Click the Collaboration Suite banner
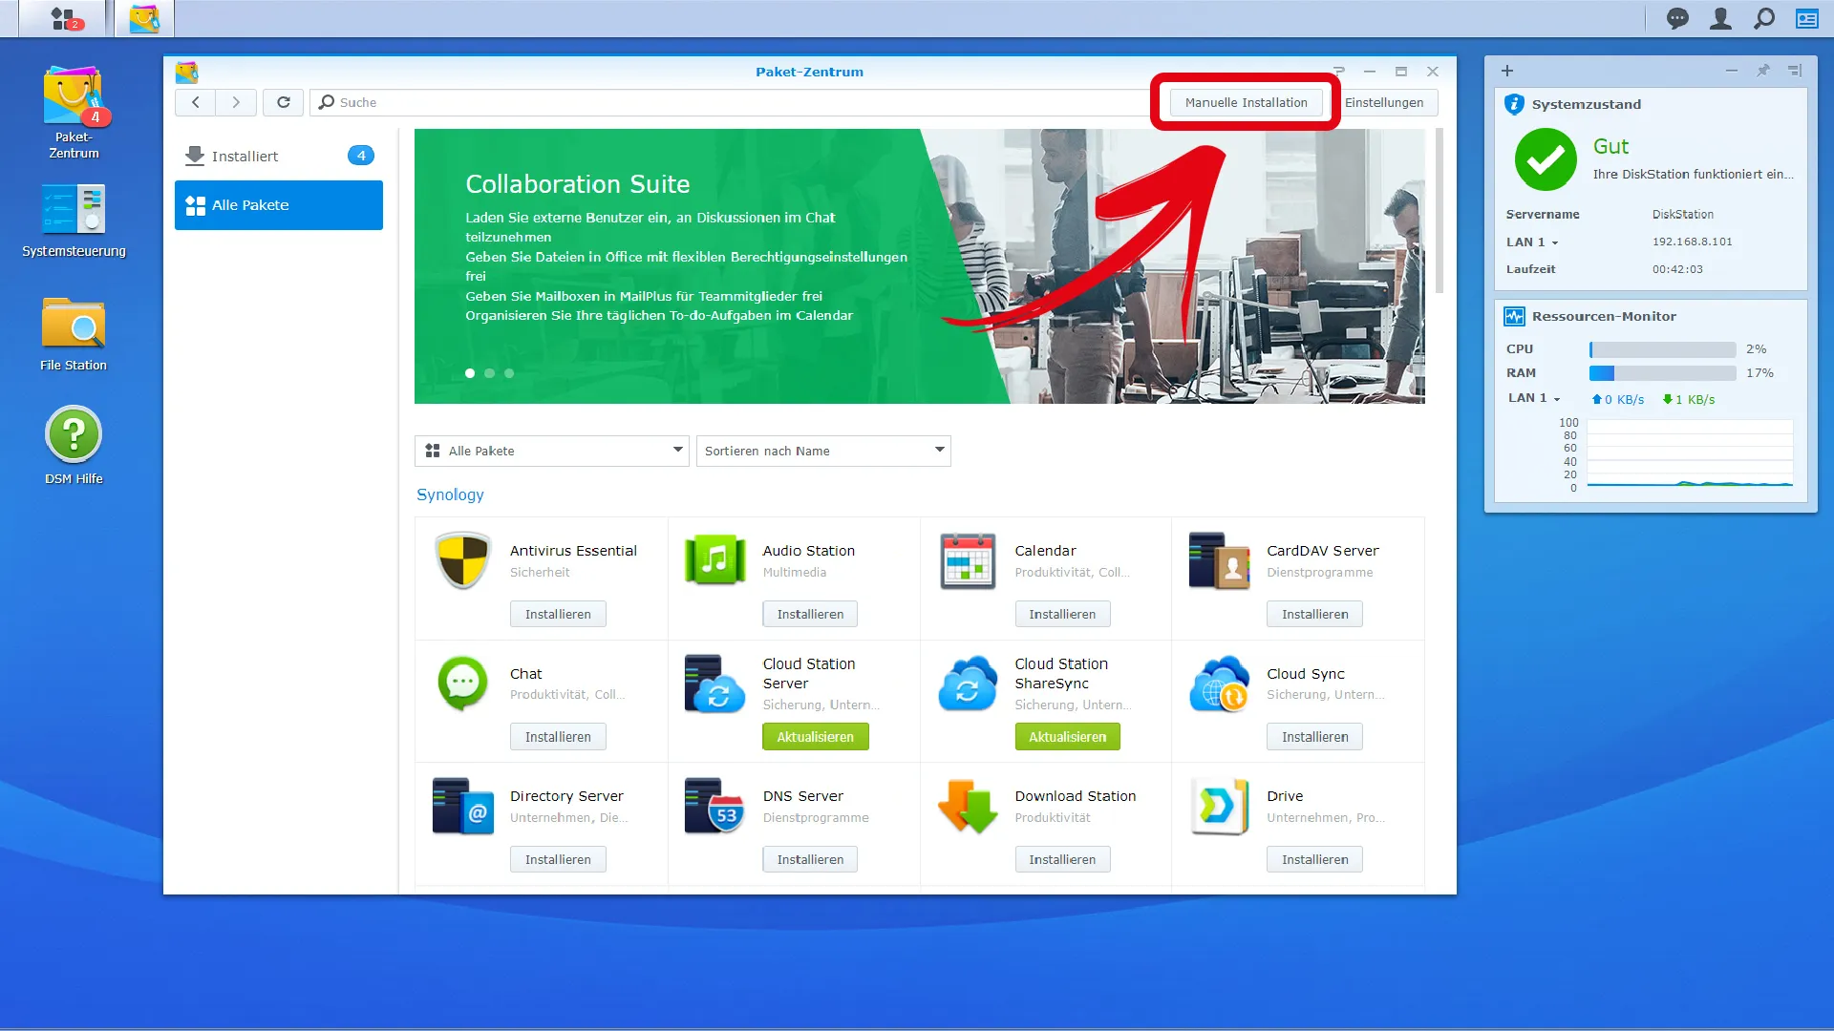The image size is (1834, 1031). 919,266
